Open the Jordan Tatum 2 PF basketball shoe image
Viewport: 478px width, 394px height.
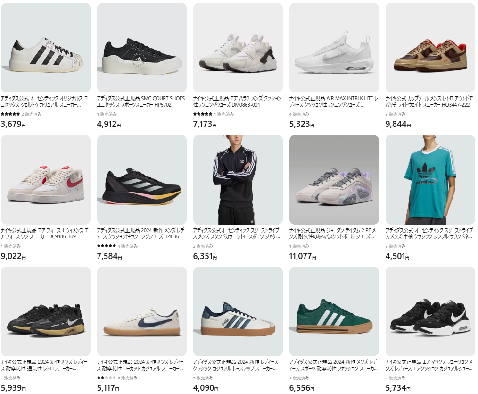[x=334, y=180]
